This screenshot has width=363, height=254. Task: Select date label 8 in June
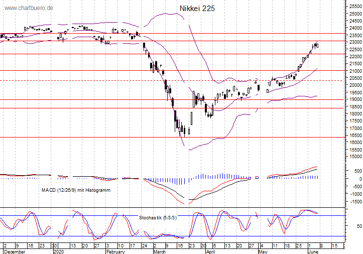click(x=321, y=245)
